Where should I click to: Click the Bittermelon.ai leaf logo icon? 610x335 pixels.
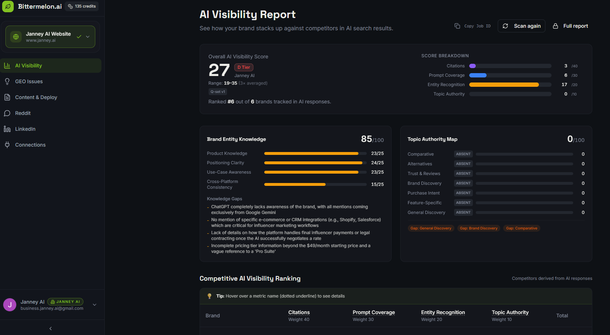[x=8, y=6]
